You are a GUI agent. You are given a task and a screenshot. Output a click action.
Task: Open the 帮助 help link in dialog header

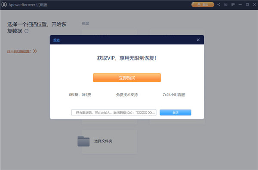pyautogui.click(x=56, y=40)
